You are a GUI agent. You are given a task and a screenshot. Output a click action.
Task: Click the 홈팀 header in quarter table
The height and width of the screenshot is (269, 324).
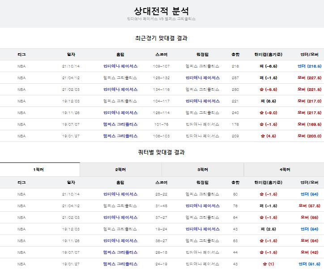[x=120, y=183]
